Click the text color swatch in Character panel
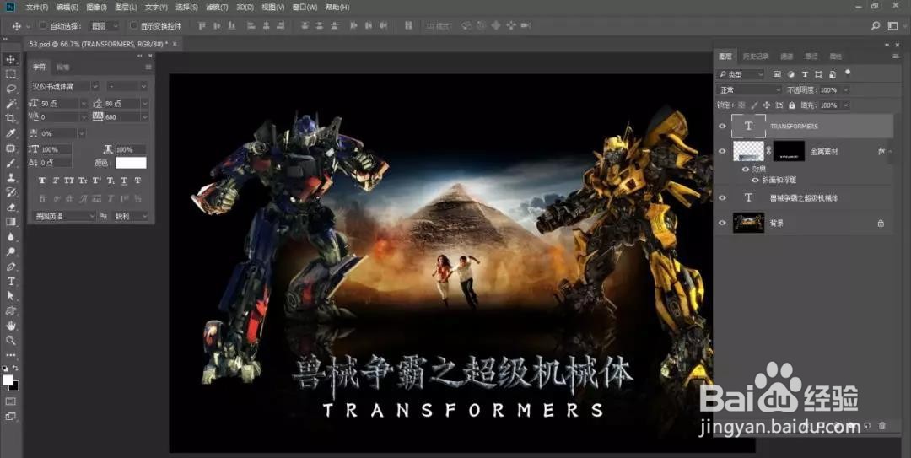This screenshot has height=458, width=911. click(x=131, y=163)
